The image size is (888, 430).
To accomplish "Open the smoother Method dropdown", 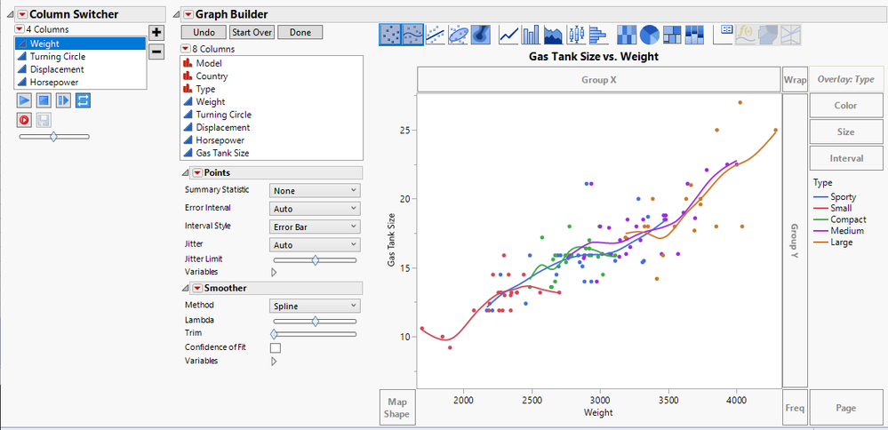I will click(315, 307).
